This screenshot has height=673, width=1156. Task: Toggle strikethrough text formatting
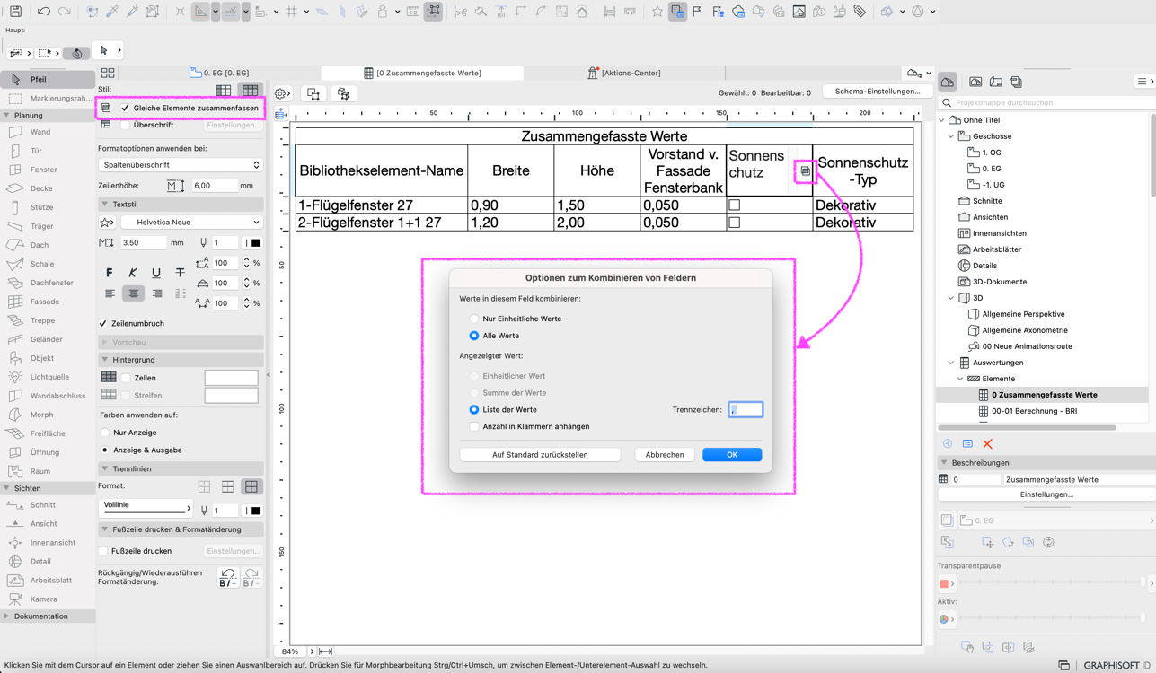click(180, 273)
